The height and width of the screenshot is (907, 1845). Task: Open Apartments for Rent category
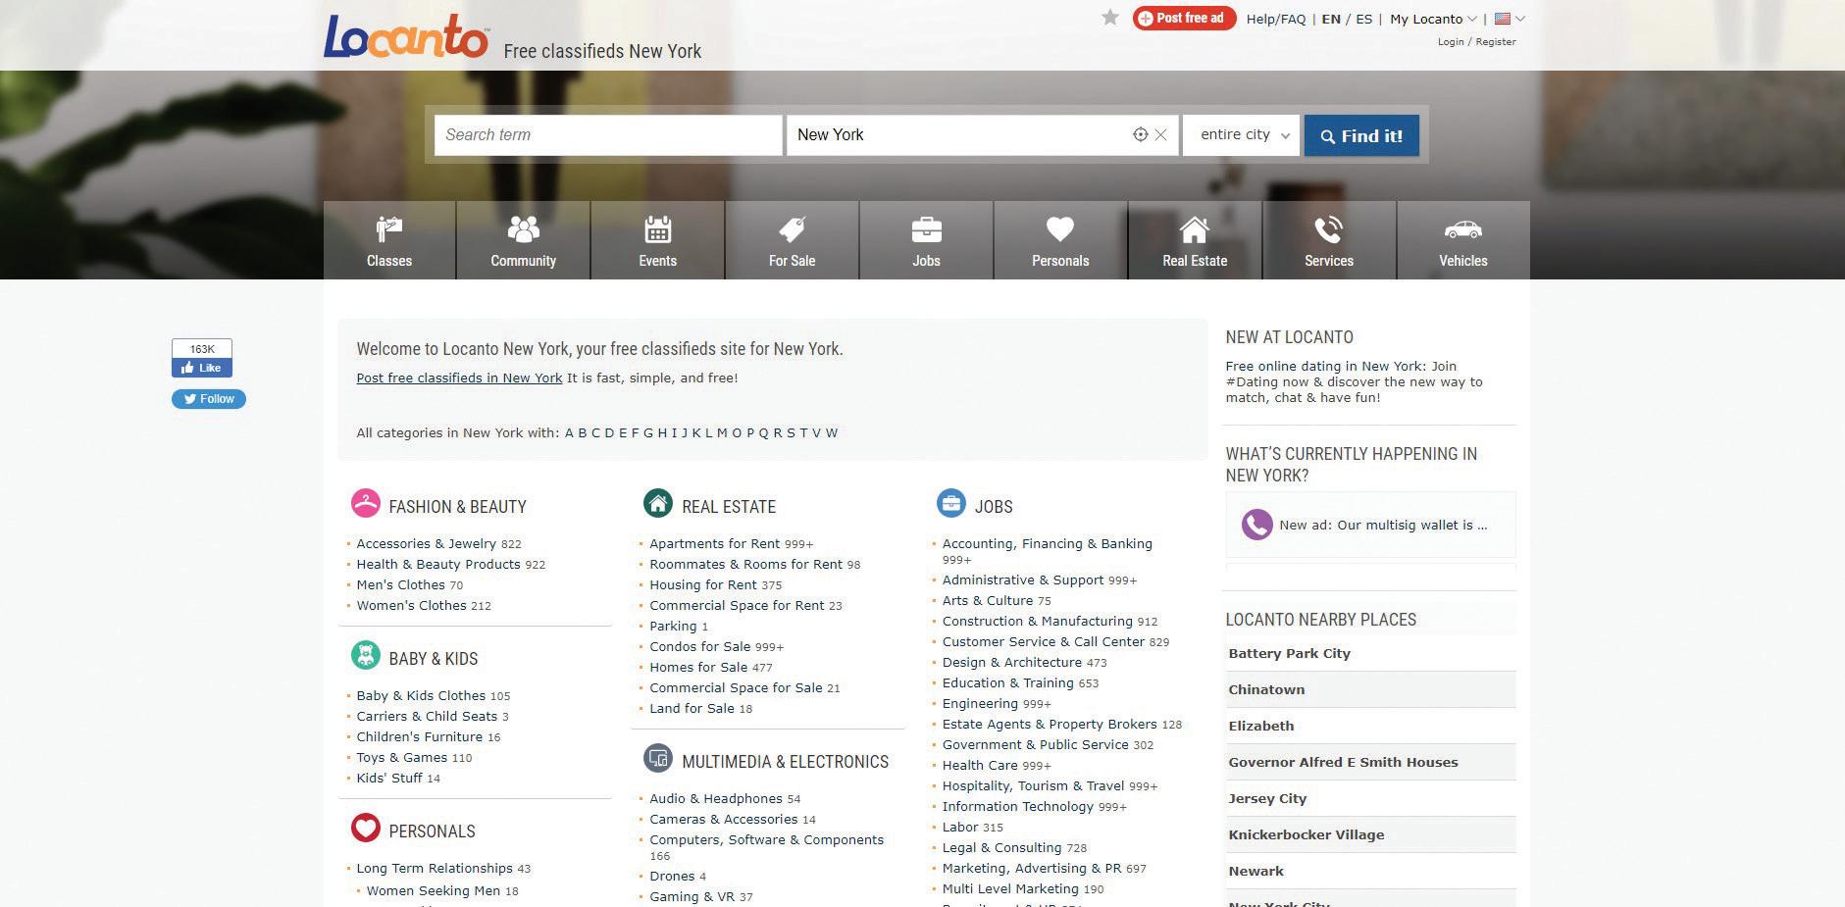pos(715,543)
